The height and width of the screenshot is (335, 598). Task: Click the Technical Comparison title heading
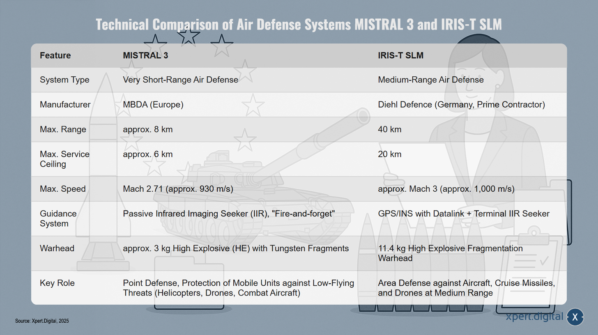click(x=299, y=25)
